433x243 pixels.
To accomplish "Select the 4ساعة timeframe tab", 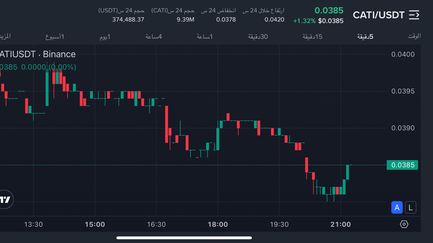I will 154,37.
